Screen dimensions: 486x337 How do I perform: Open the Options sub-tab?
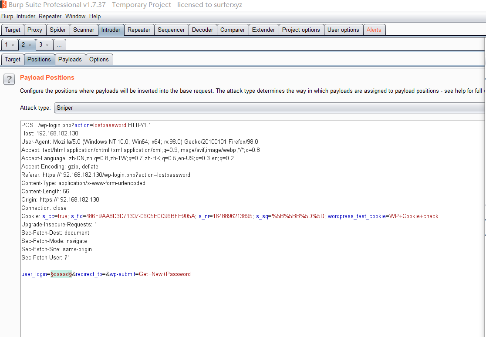[99, 60]
